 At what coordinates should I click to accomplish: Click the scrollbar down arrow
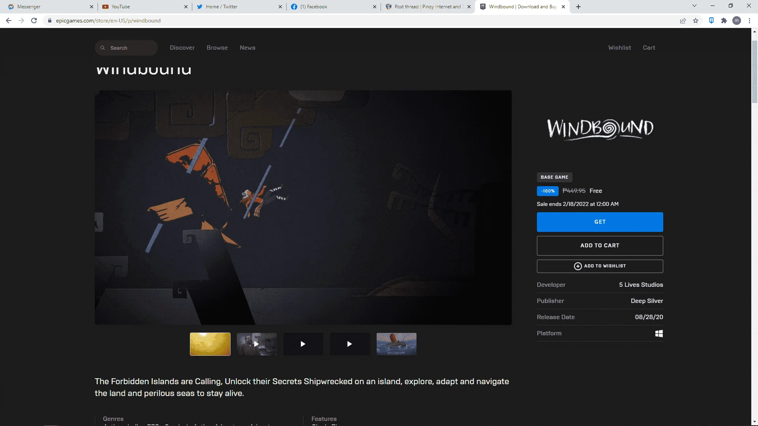click(754, 422)
